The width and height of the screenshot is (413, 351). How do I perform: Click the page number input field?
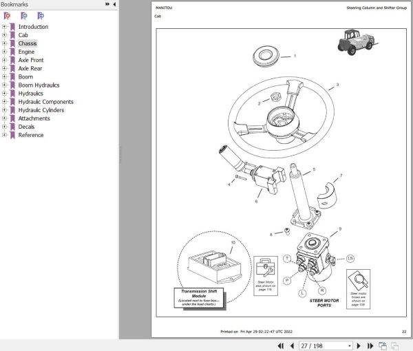click(x=323, y=345)
